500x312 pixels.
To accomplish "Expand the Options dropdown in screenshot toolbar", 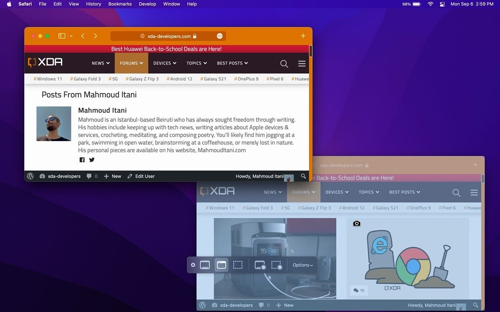I will click(302, 265).
